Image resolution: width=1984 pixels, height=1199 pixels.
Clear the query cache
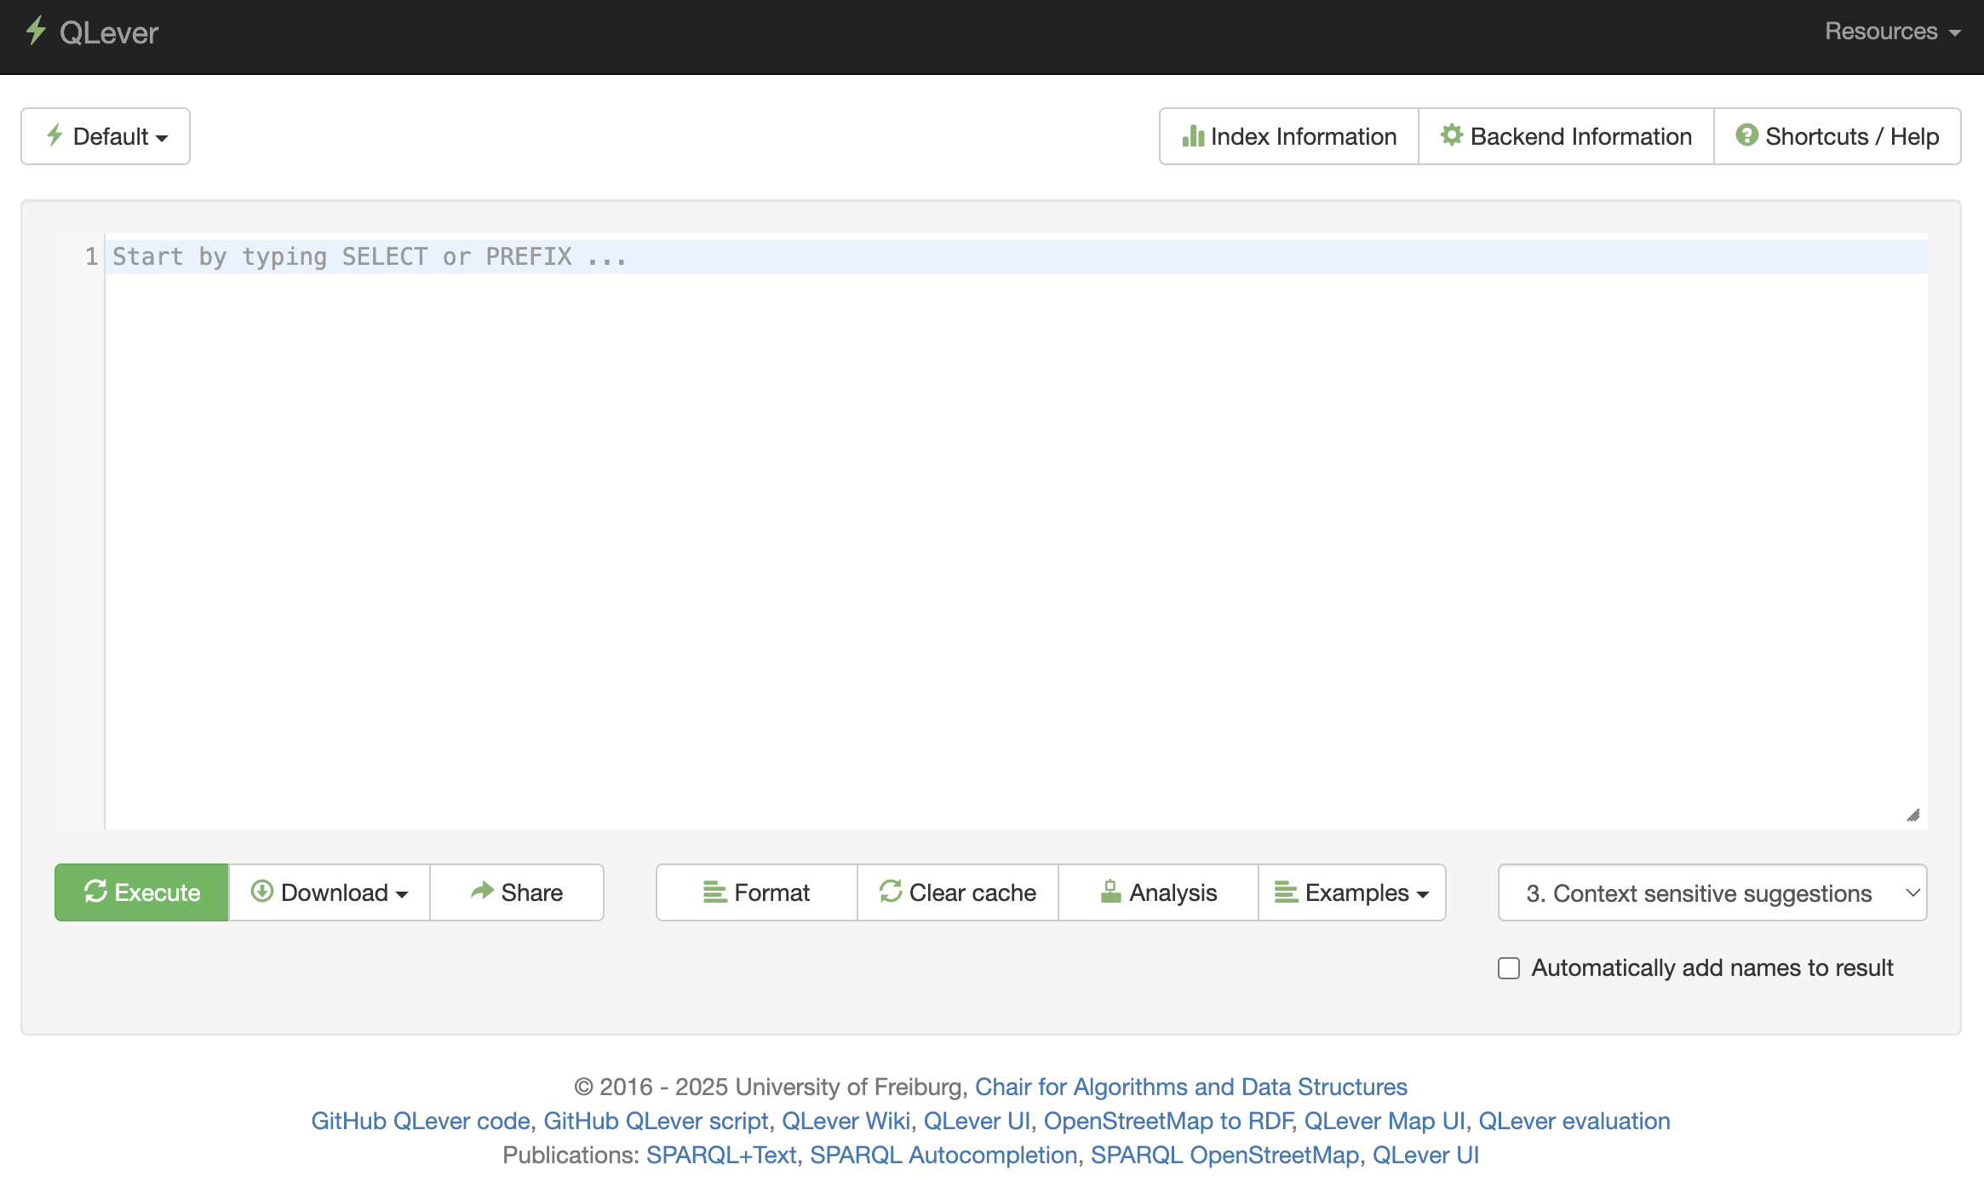(x=958, y=892)
